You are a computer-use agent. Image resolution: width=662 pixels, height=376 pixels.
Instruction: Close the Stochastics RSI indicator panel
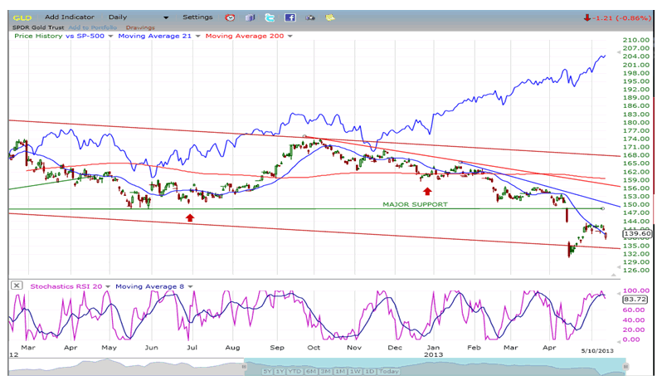tap(17, 286)
